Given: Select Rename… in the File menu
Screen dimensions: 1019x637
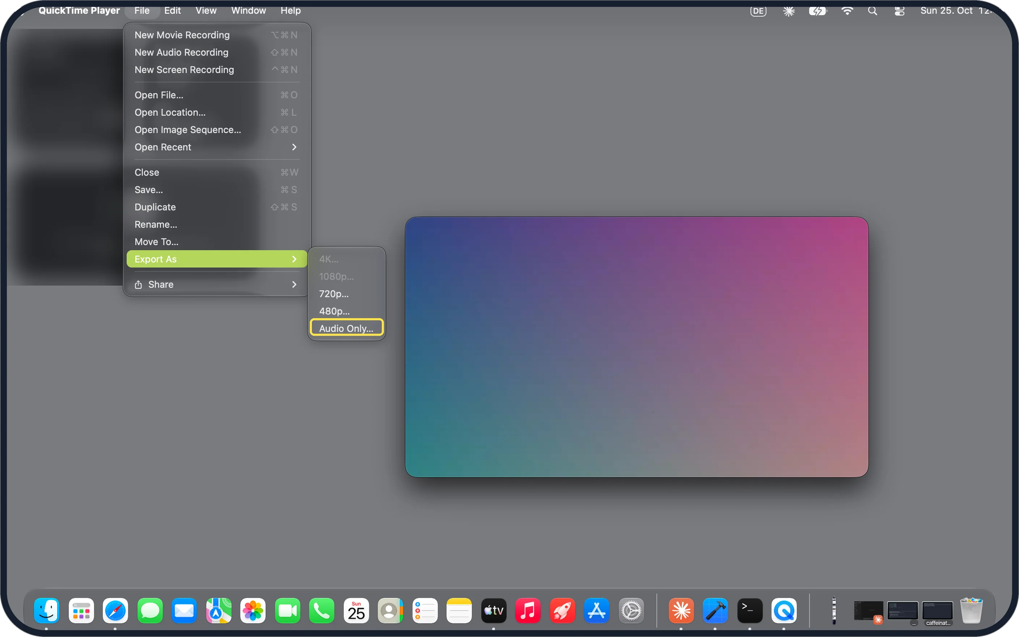Looking at the screenshot, I should point(216,224).
